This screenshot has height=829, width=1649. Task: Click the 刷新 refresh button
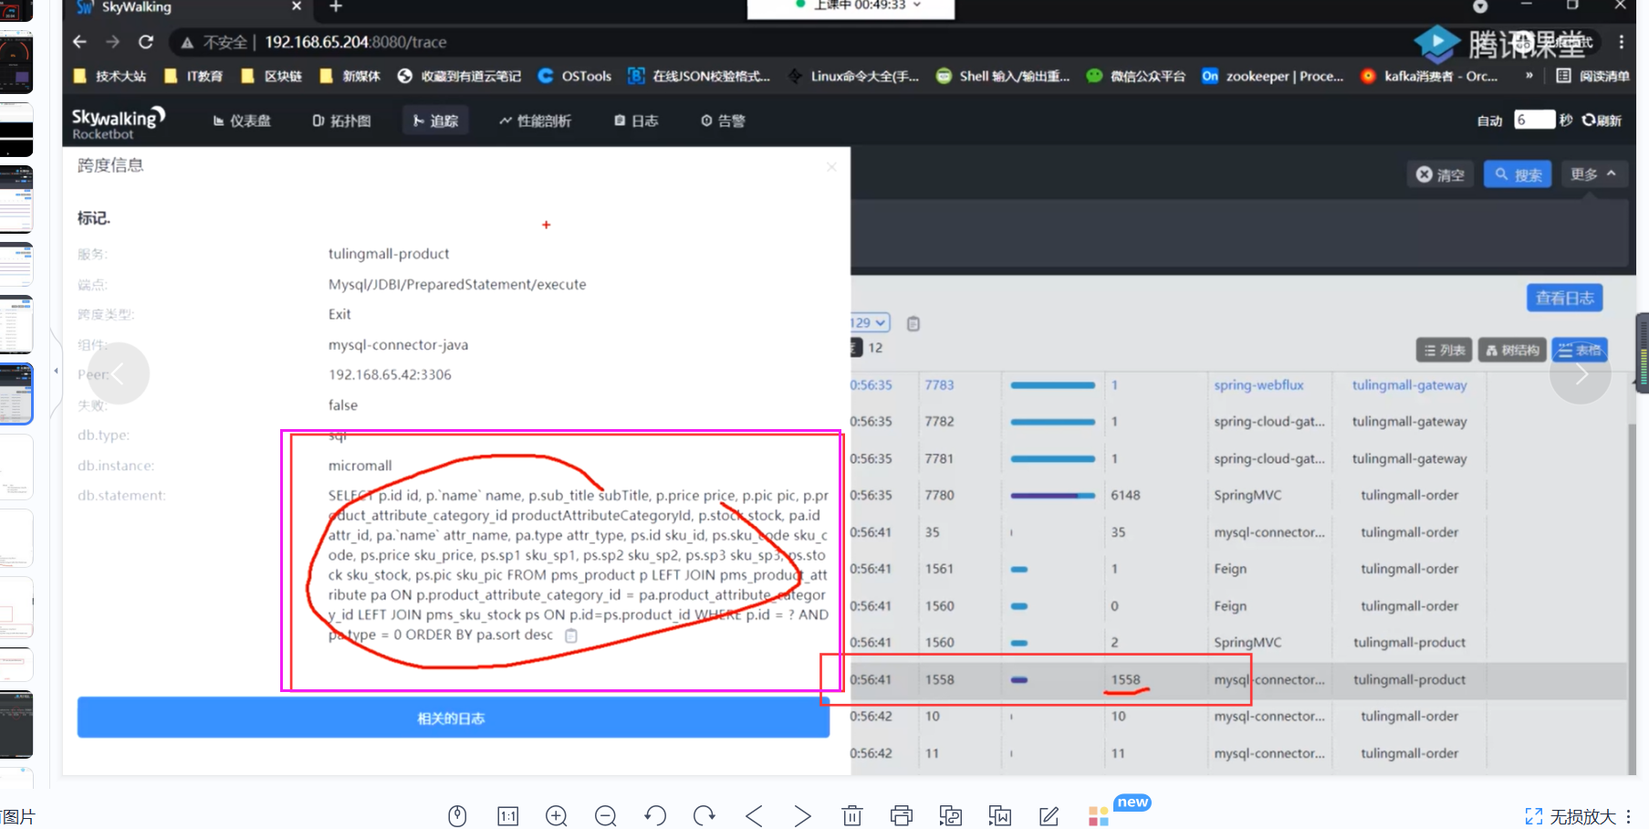point(1602,121)
